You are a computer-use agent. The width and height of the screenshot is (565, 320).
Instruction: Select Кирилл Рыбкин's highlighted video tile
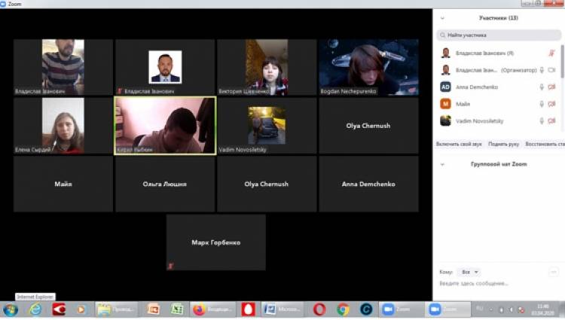click(x=165, y=125)
